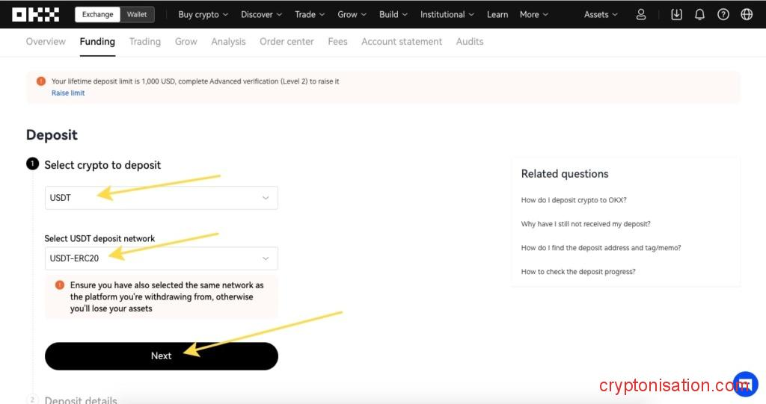Expand the USDT crypto dropdown

pyautogui.click(x=161, y=198)
